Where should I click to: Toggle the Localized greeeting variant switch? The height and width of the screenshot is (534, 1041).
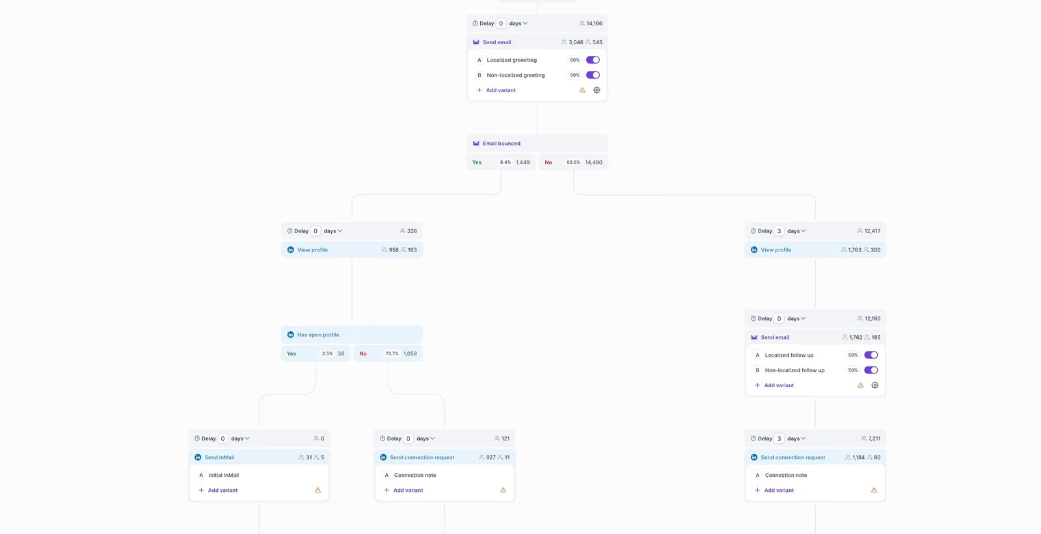point(593,60)
